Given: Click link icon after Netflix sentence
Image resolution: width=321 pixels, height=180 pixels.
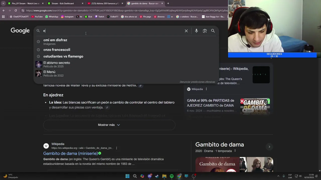Looking at the screenshot, I should (x=140, y=85).
